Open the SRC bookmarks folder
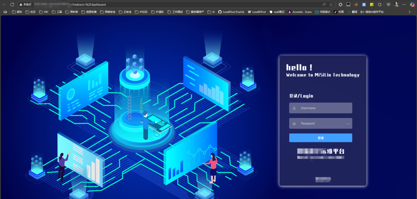 point(44,12)
